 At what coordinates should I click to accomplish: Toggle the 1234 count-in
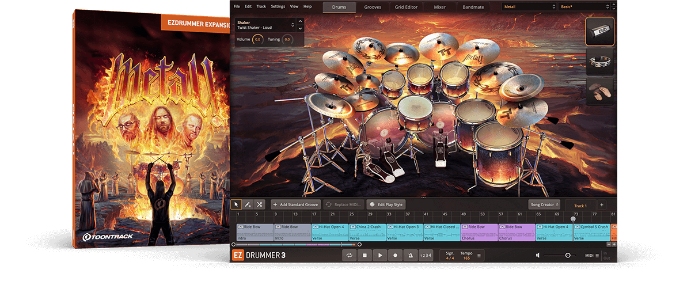coord(425,255)
